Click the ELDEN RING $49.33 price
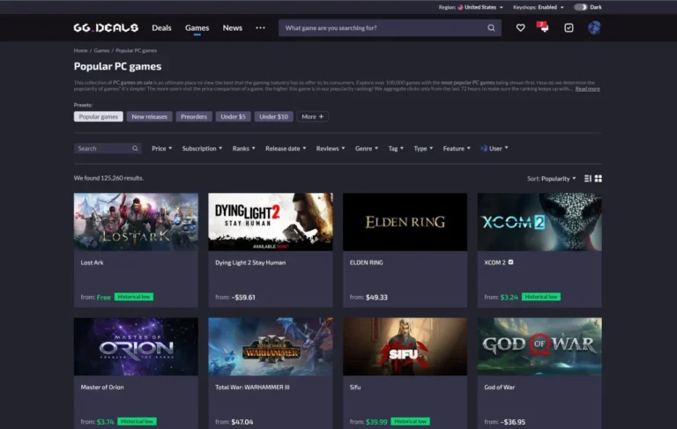This screenshot has height=429, width=677. pyautogui.click(x=376, y=298)
